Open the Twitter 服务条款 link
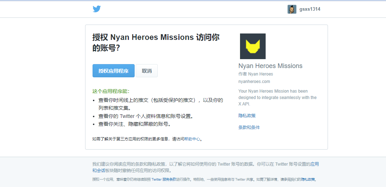 (163, 180)
